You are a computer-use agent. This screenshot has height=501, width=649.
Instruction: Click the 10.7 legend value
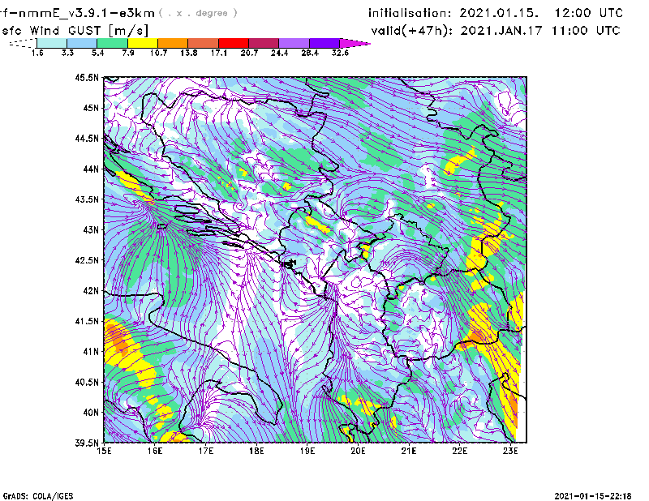(x=158, y=53)
